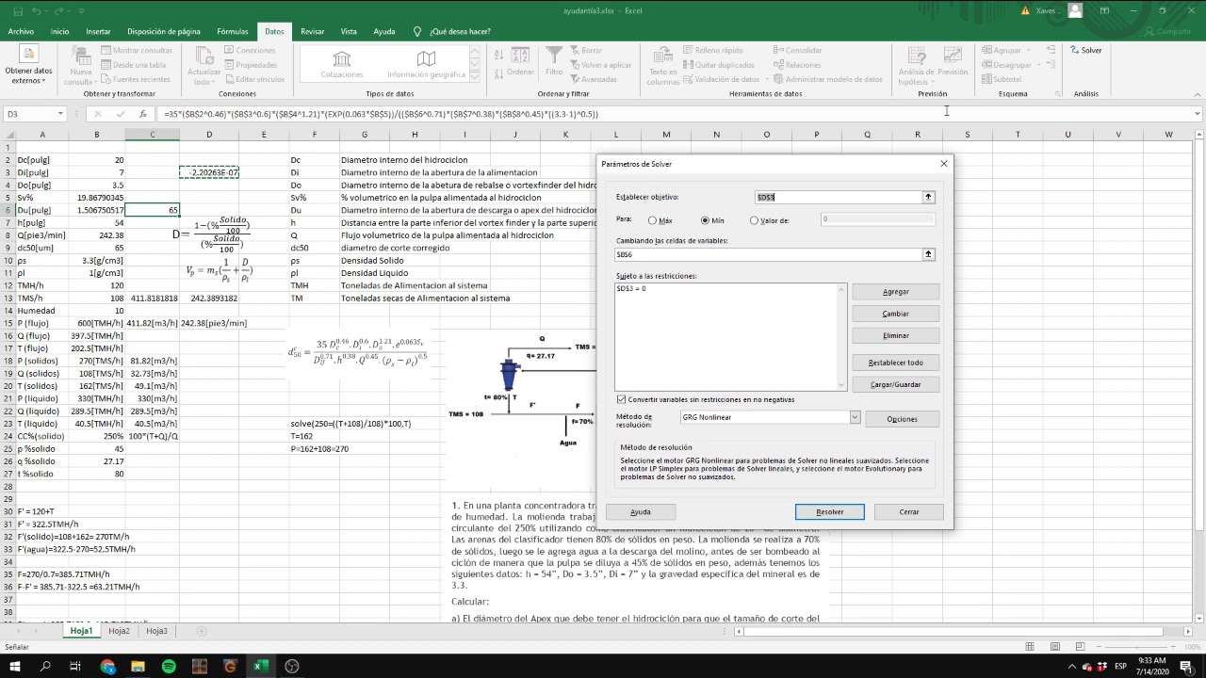Open the Nueva consulta icon
This screenshot has width=1206, height=678.
[x=81, y=55]
